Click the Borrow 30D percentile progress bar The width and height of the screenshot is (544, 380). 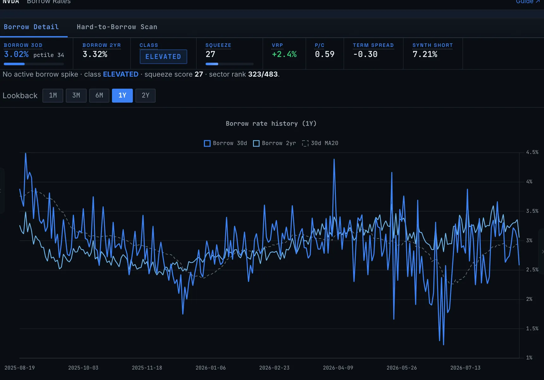coord(34,64)
